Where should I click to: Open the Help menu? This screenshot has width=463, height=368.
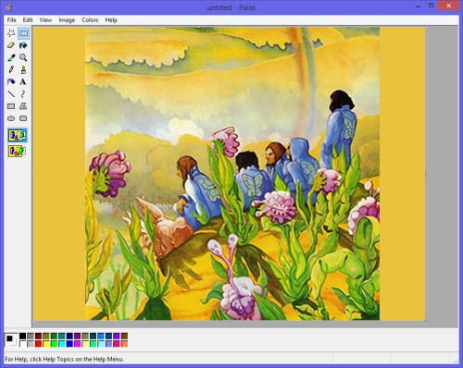click(111, 20)
